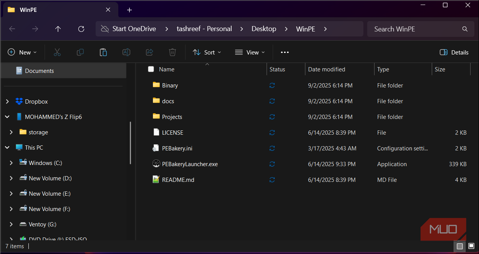Select the PEBakeryLauncher.exe application icon

coord(156,164)
